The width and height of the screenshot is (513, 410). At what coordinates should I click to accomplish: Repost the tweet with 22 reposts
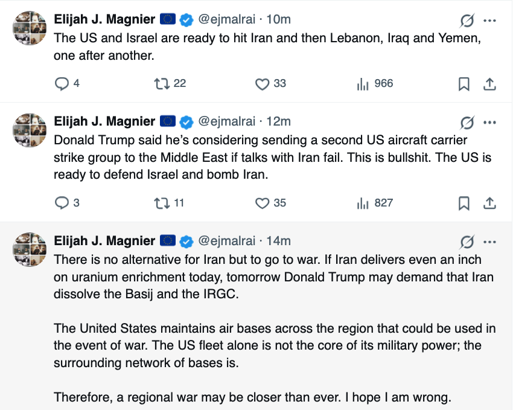(162, 84)
